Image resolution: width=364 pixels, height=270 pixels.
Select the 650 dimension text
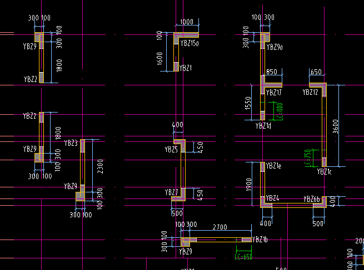(316, 72)
